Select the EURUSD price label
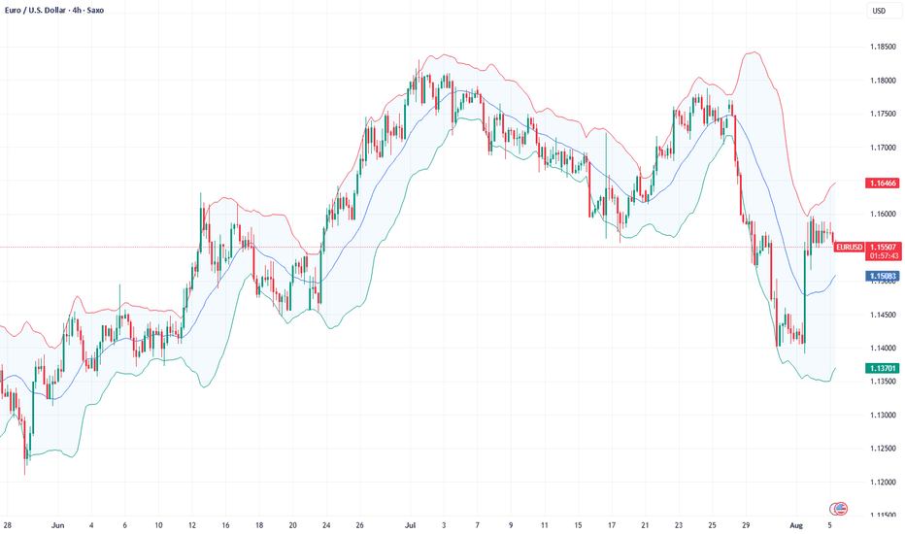The width and height of the screenshot is (905, 534). pyautogui.click(x=849, y=247)
